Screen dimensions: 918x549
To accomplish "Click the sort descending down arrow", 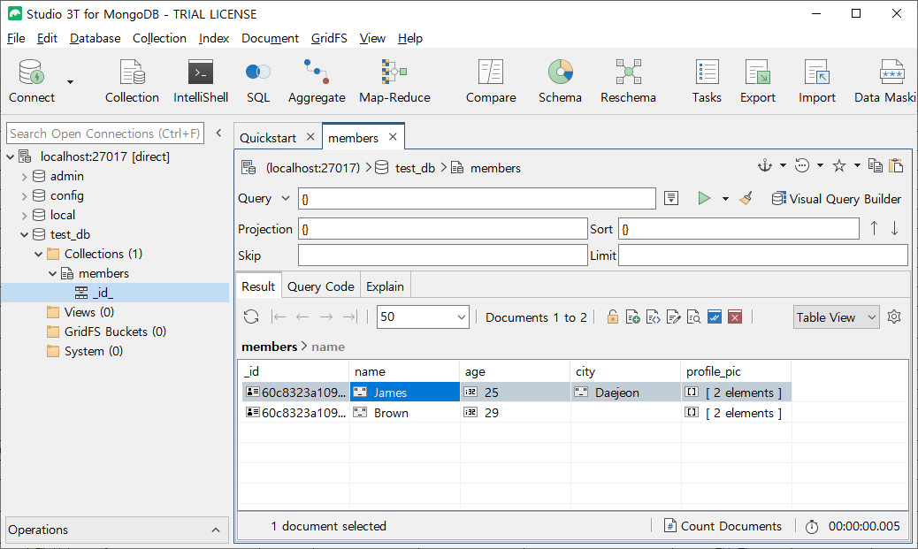I will click(895, 228).
